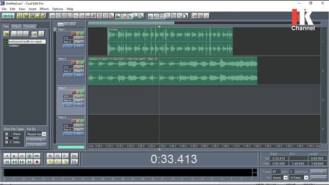Select Untitled audio clip in Track 1
Image resolution: width=329 pixels, height=185 pixels.
coord(170,42)
